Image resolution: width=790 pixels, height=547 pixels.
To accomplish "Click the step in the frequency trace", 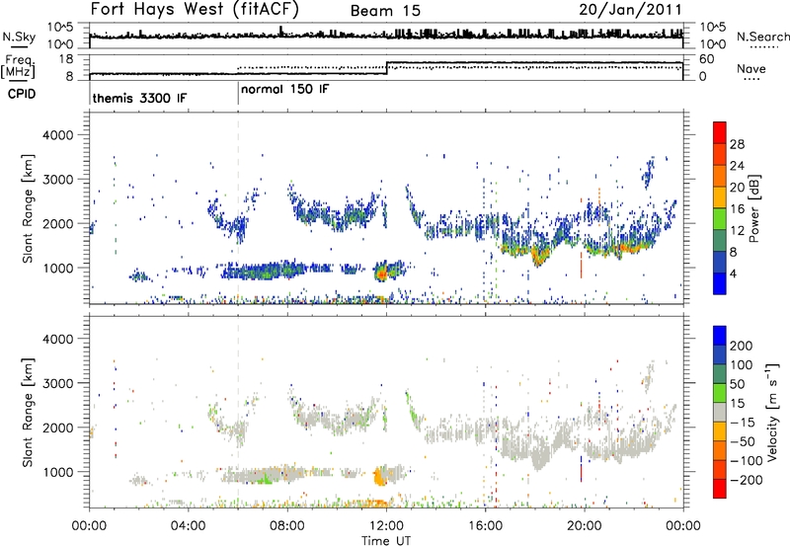I will (386, 68).
